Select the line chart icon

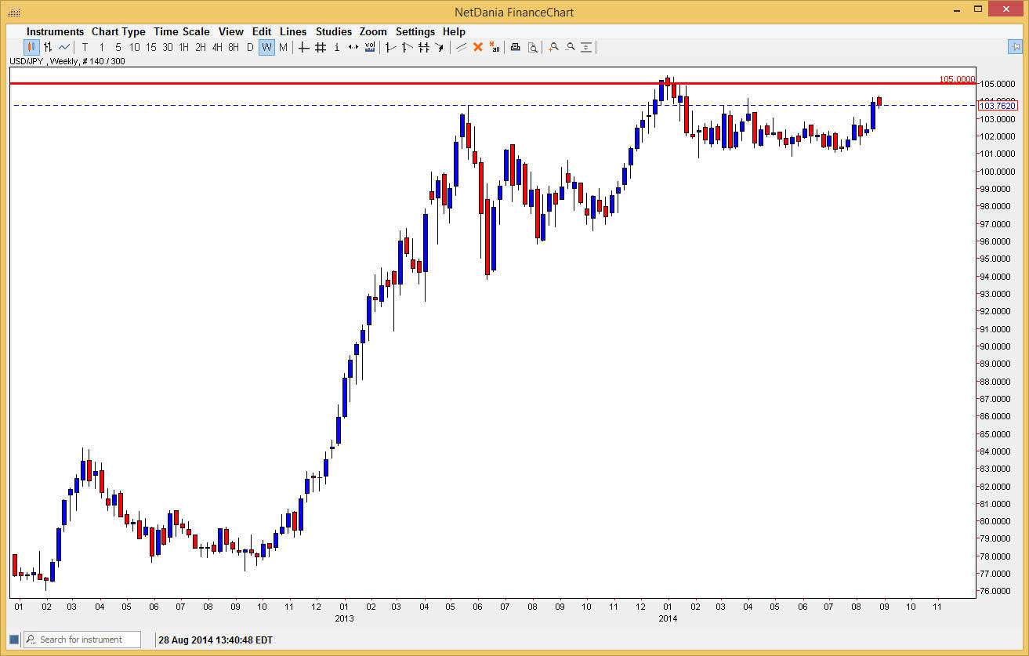[x=63, y=47]
